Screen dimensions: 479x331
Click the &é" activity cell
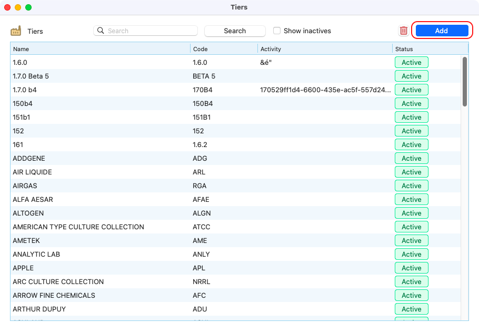click(266, 62)
